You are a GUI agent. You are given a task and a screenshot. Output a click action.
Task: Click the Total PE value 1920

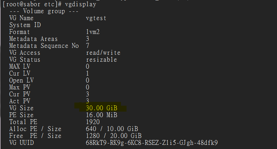tap(93, 122)
